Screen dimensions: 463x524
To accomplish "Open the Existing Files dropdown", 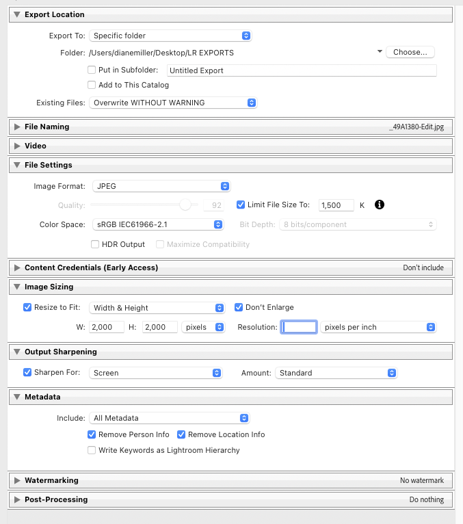I will tap(173, 103).
